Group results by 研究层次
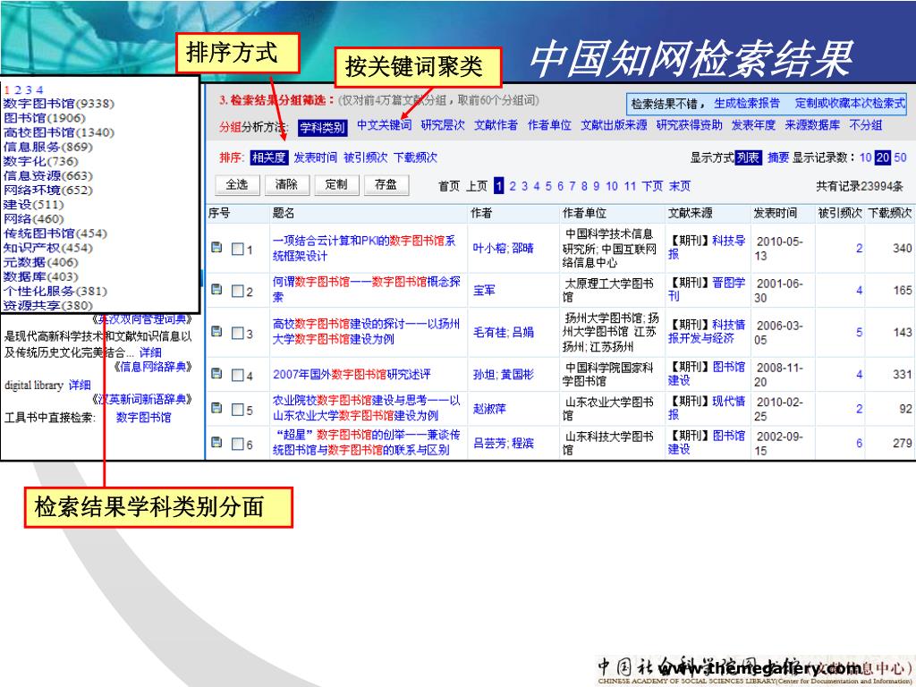Viewport: 916px width, 687px height. pos(443,125)
